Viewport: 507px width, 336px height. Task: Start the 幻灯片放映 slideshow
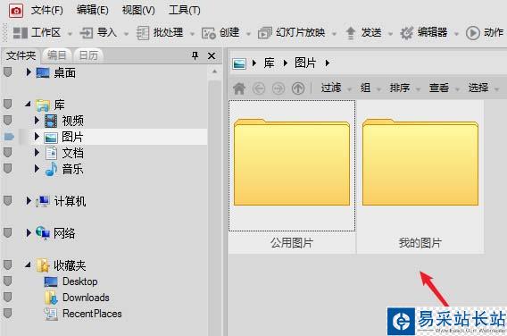292,33
